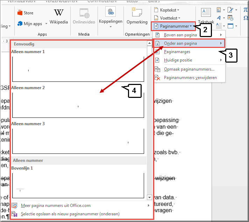Expand the Office.com page numbers arrow
The image size is (249, 222).
pos(149,206)
